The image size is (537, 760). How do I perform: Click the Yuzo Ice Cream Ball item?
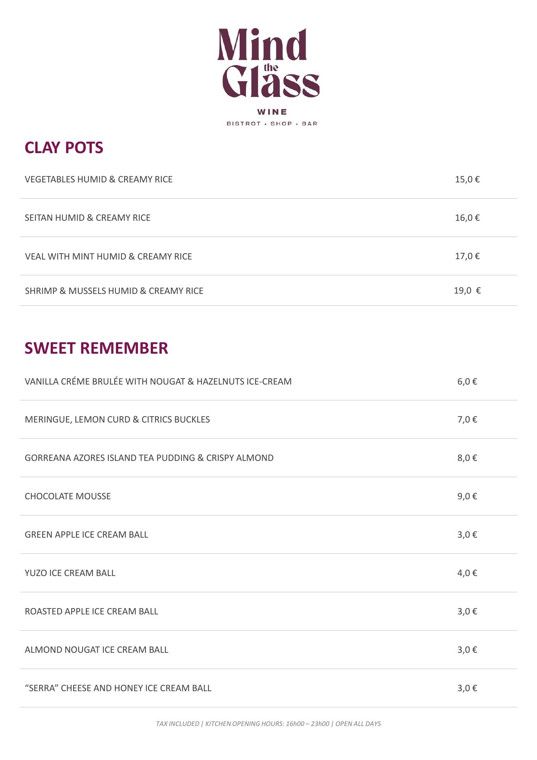70,573
